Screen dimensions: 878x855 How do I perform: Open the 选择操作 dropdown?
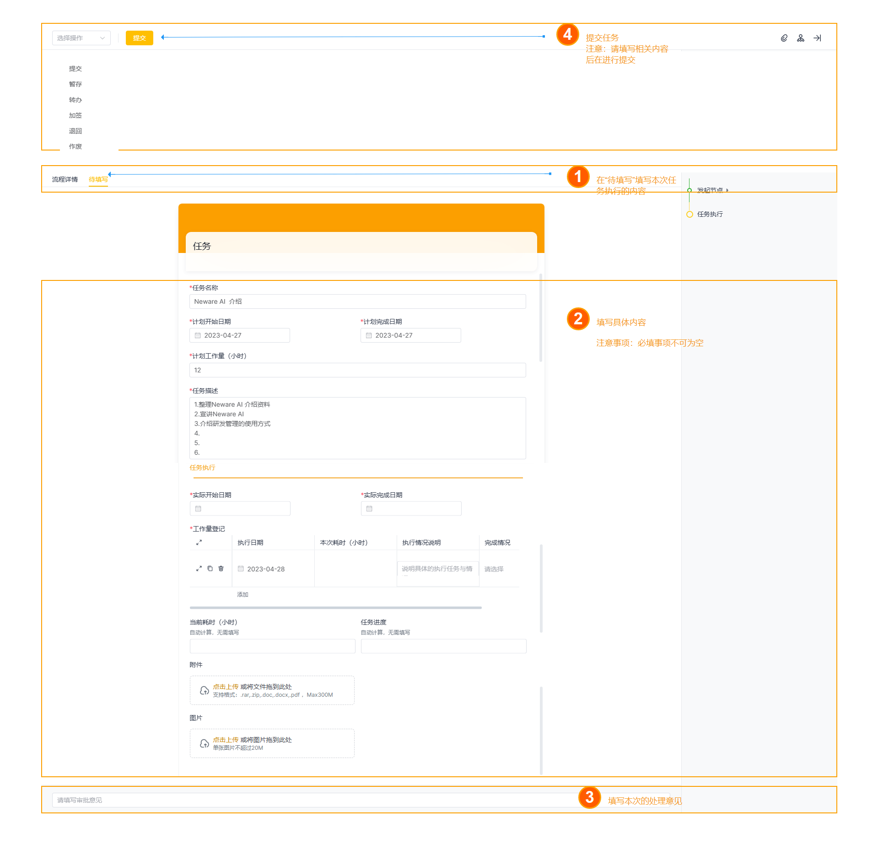(x=81, y=38)
